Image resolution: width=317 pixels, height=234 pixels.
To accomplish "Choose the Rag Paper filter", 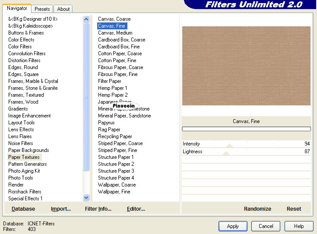I will coord(109,130).
